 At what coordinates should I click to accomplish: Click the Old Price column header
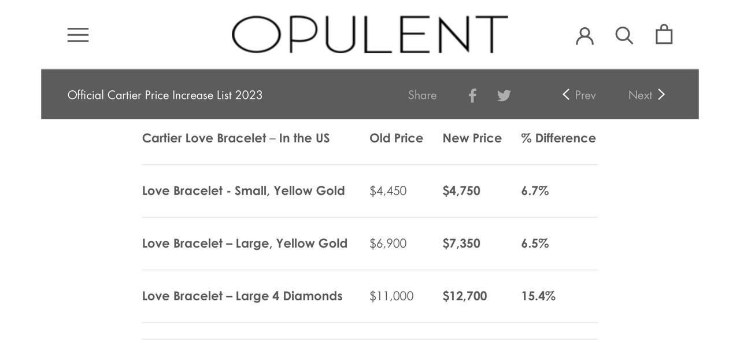coord(396,138)
